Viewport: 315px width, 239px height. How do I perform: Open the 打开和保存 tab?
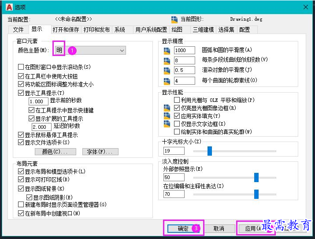tap(66, 30)
